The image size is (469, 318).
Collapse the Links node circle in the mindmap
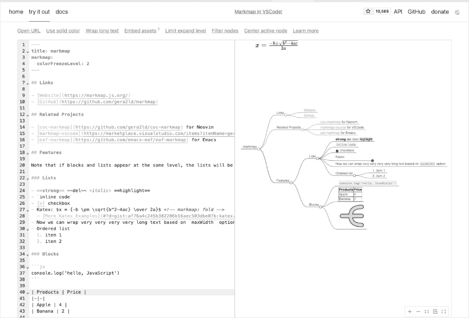pos(286,115)
